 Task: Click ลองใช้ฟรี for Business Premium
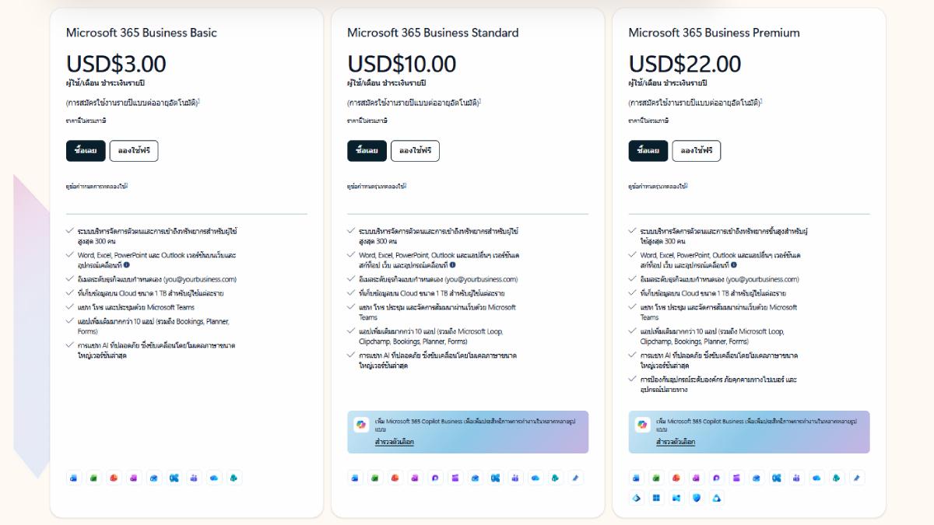697,151
